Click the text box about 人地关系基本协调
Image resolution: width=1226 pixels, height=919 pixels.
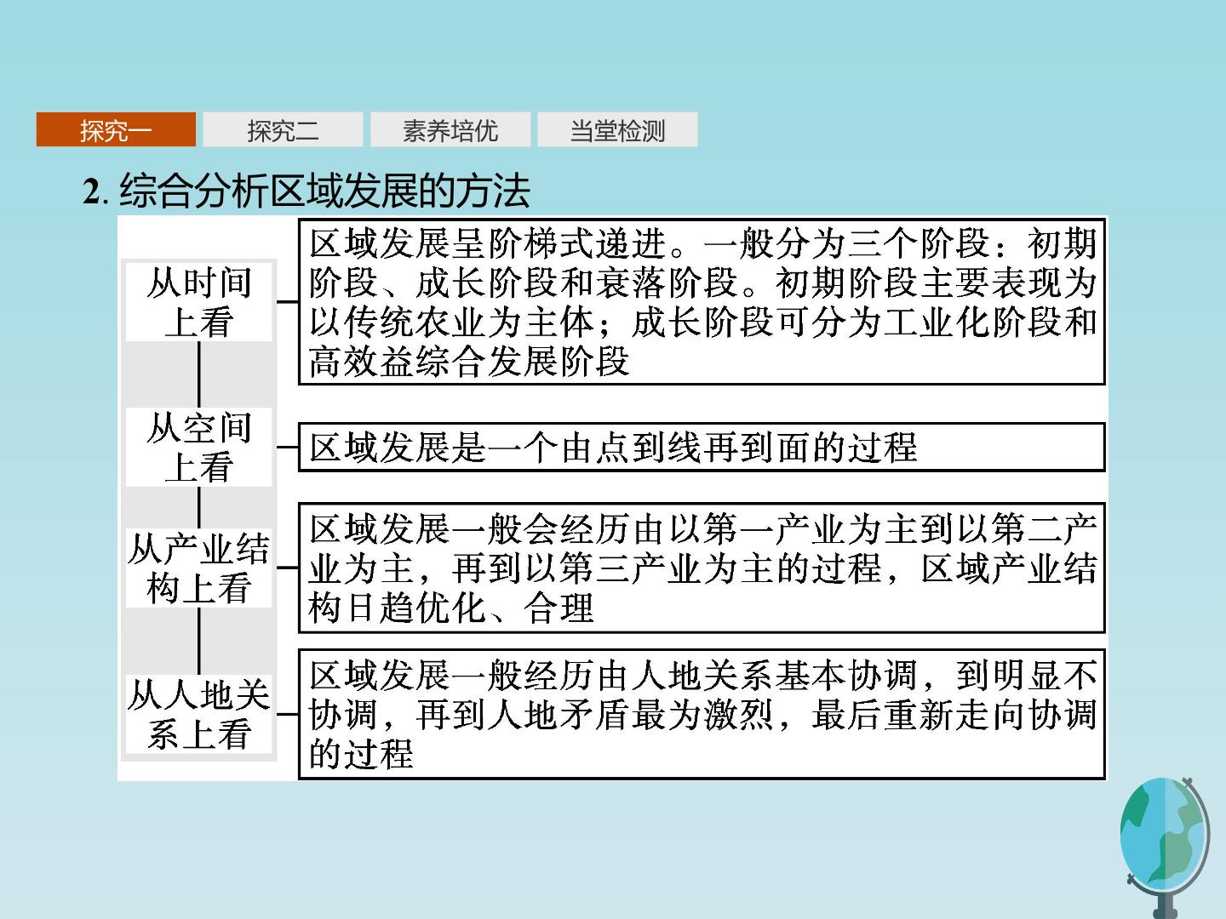pos(702,714)
